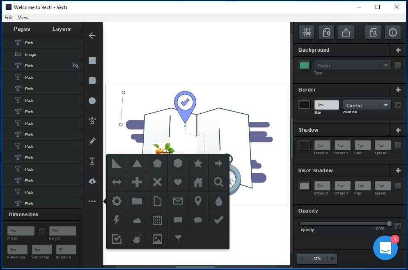This screenshot has width=408, height=270.
Task: Open the chat support bubble
Action: tap(385, 247)
